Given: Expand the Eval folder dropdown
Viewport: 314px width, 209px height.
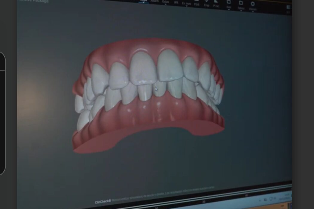Looking at the screenshot, I should click(229, 5).
